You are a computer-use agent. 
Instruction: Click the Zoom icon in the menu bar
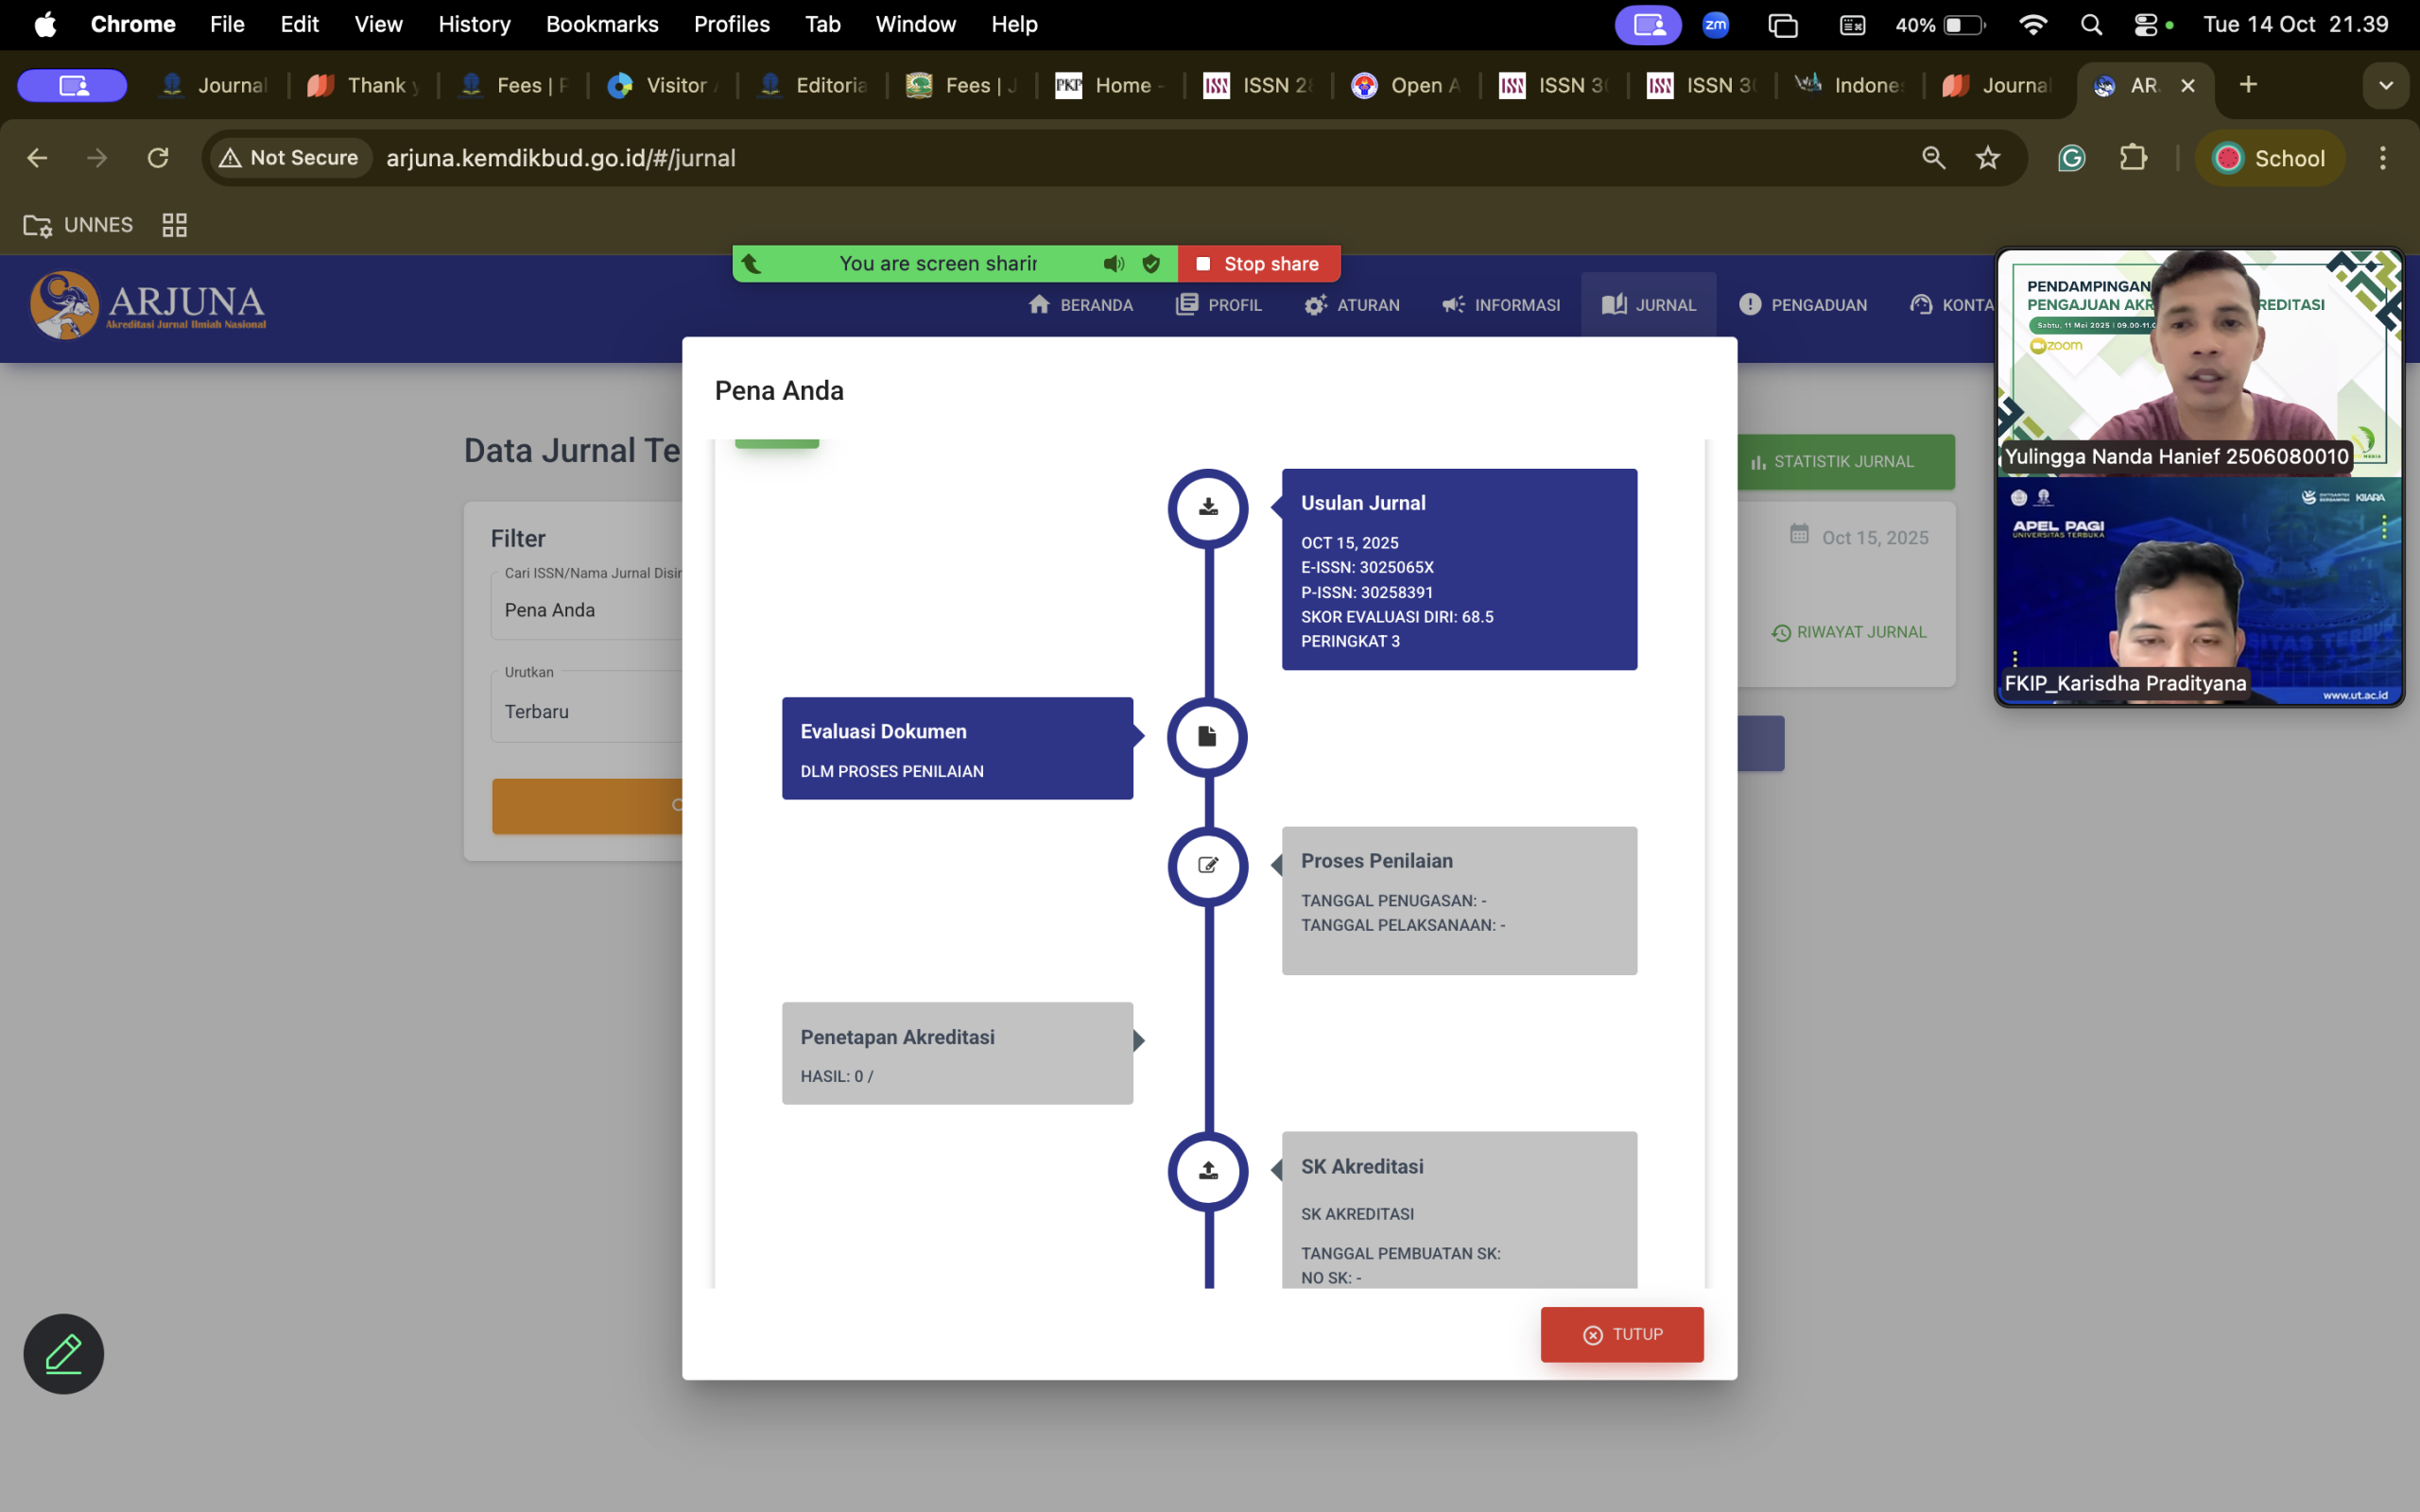tap(1716, 25)
